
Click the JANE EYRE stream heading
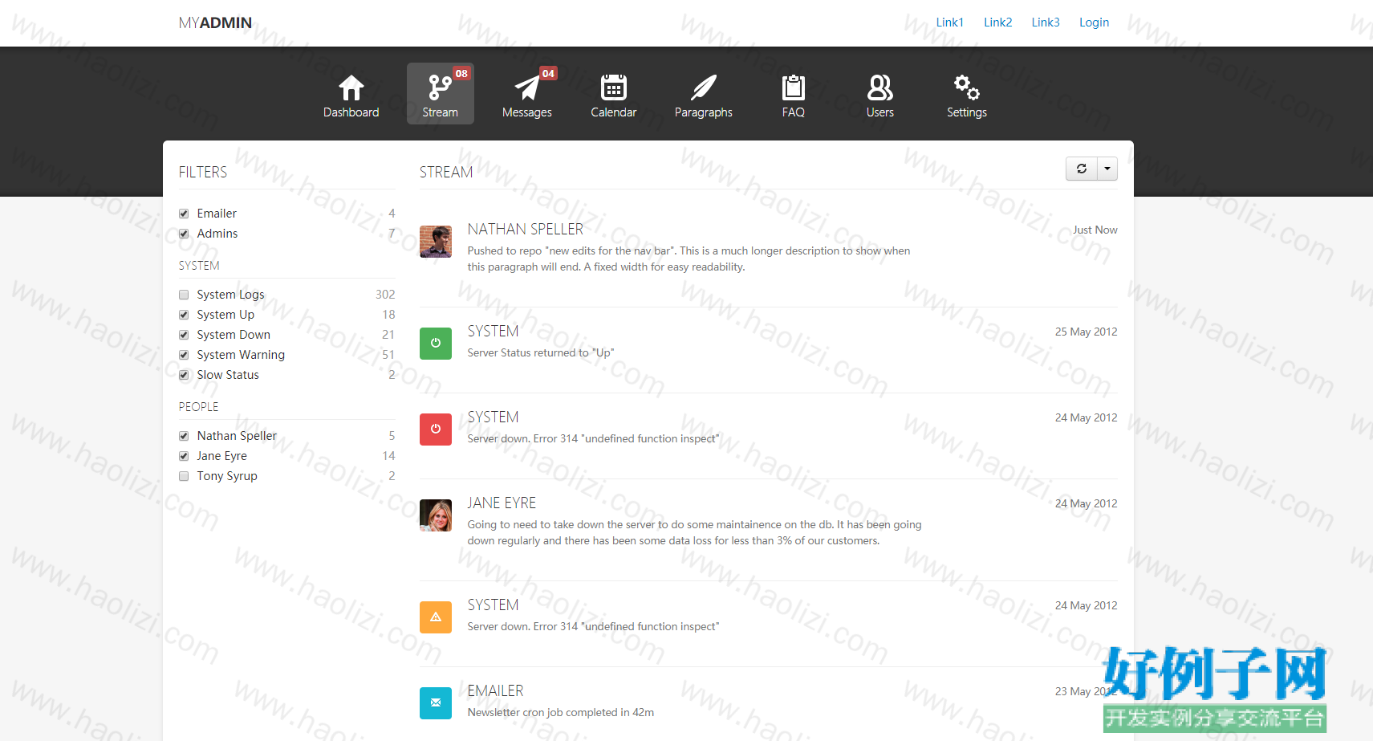[x=502, y=503]
